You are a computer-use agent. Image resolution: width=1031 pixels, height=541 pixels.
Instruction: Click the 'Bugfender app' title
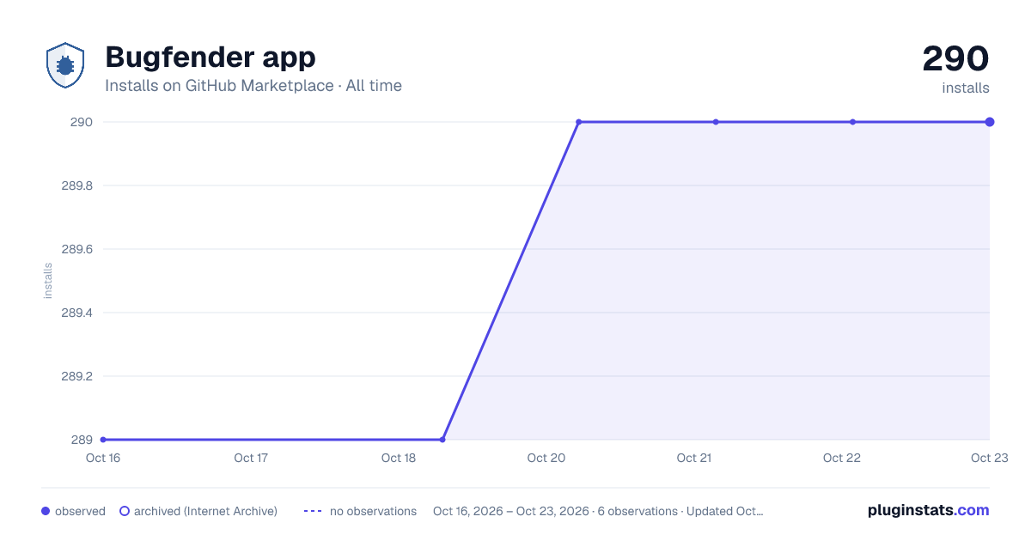[x=210, y=57]
